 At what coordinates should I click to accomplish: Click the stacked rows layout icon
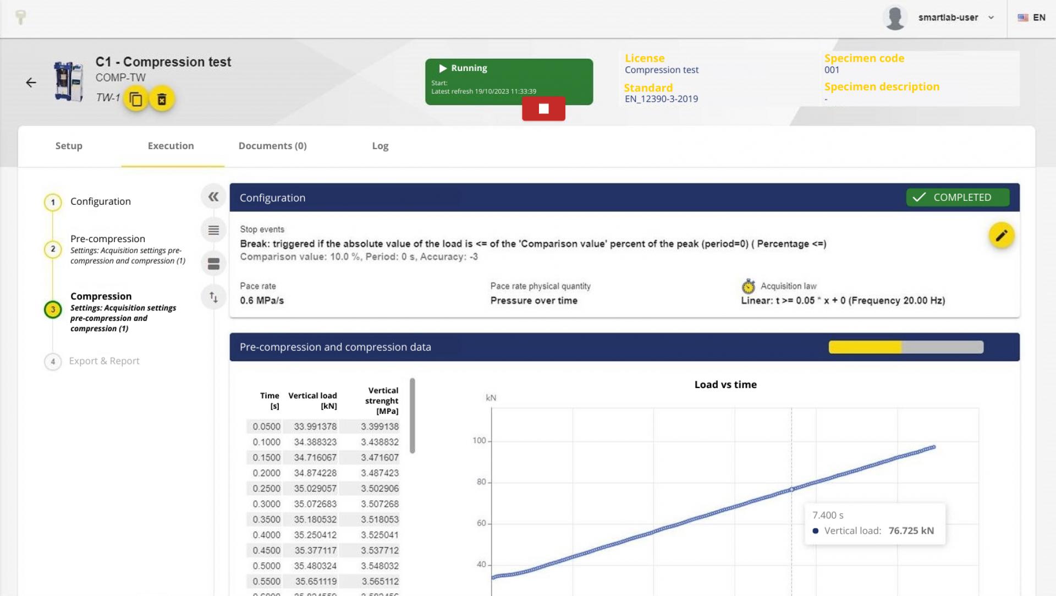point(213,264)
